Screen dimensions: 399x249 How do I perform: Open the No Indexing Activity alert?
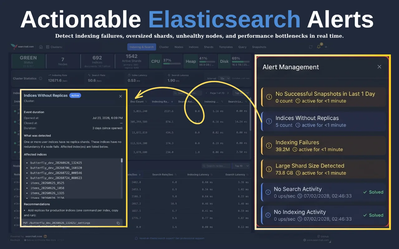pyautogui.click(x=324, y=215)
